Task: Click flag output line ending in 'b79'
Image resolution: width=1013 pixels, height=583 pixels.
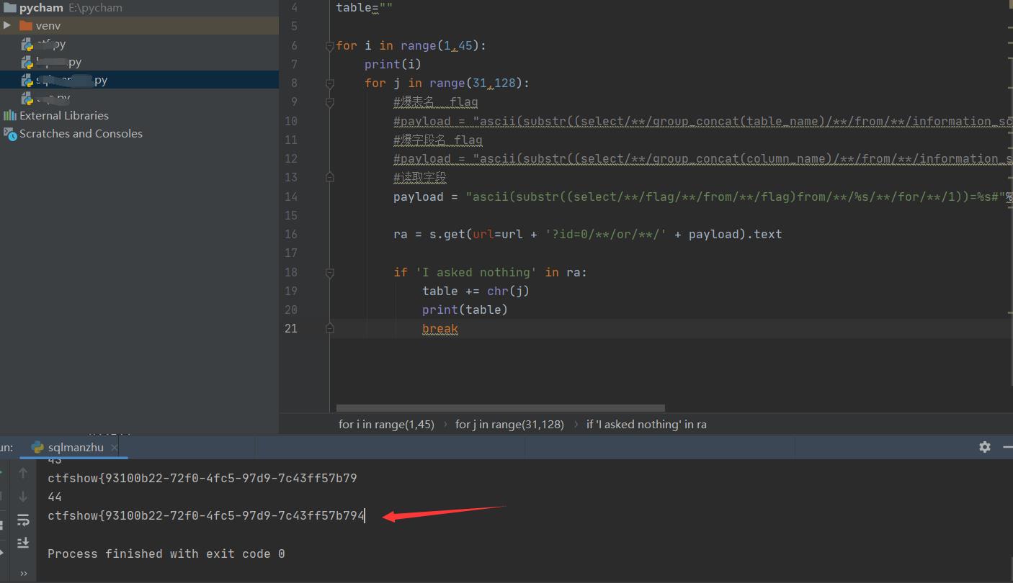Action: 202,478
